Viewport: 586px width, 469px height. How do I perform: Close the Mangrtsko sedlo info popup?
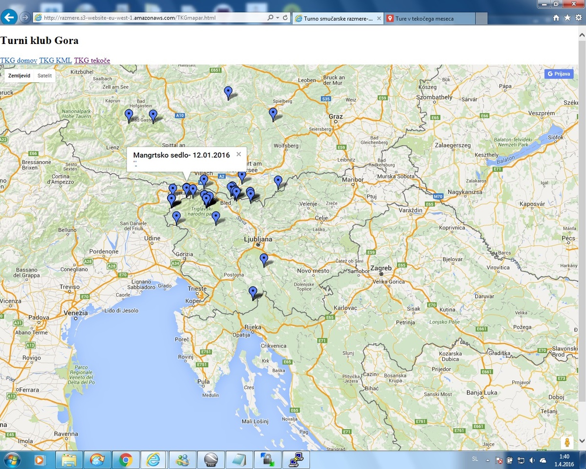[x=239, y=154]
